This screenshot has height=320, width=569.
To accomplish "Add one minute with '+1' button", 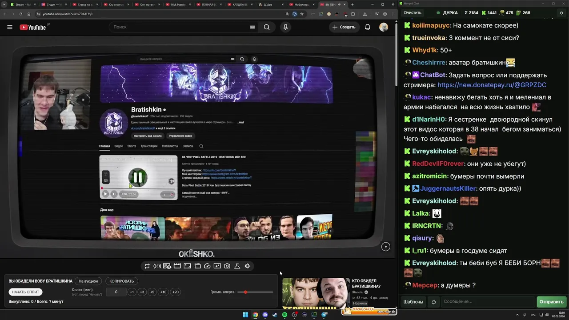I will click(x=132, y=292).
